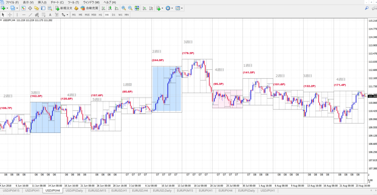
Task: Switch timeframe to W1
Action: tap(120, 15)
